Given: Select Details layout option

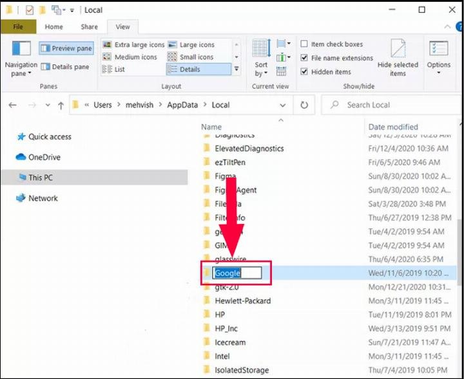Looking at the screenshot, I should click(x=198, y=69).
